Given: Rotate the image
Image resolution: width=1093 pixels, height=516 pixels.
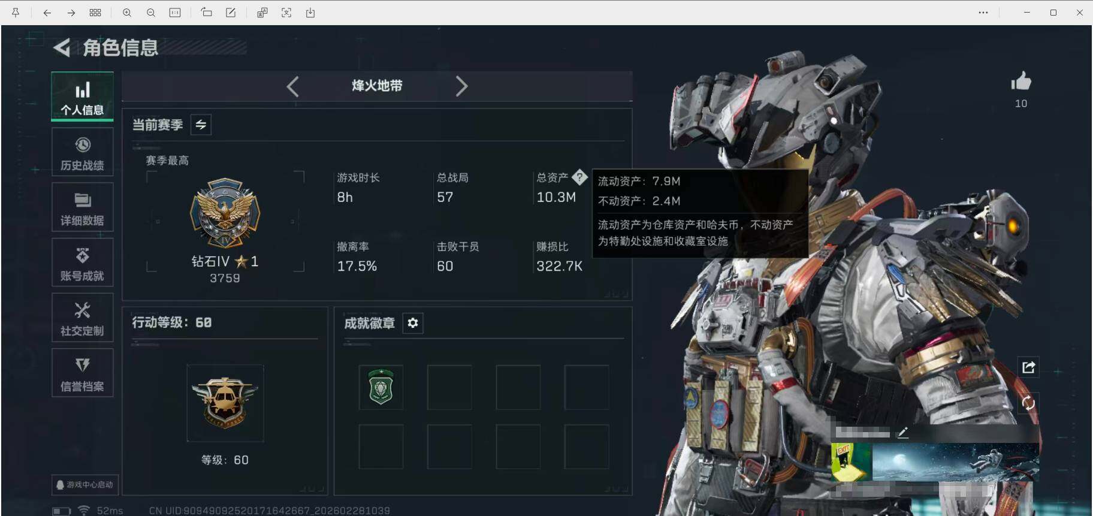Looking at the screenshot, I should coord(207,13).
